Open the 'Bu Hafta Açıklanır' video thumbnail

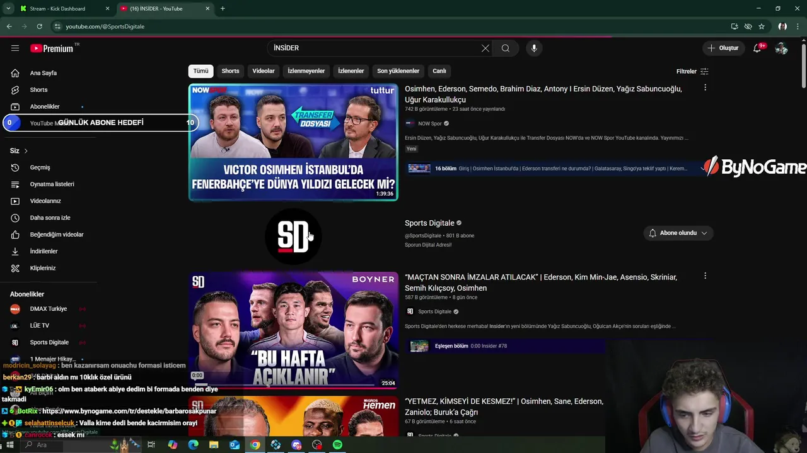point(293,330)
